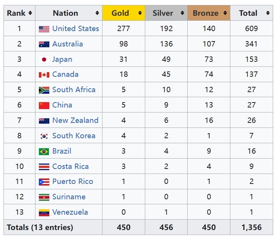The image size is (277, 240).
Task: Select the Silver column header
Action: tap(166, 13)
